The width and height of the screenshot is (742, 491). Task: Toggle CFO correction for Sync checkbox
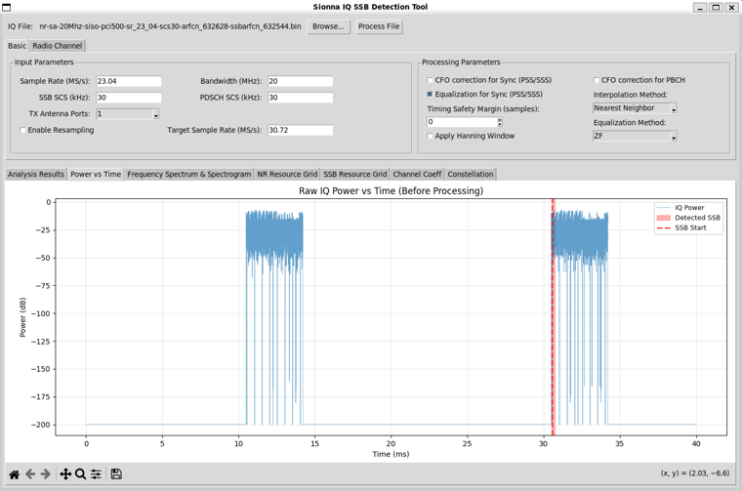[431, 81]
